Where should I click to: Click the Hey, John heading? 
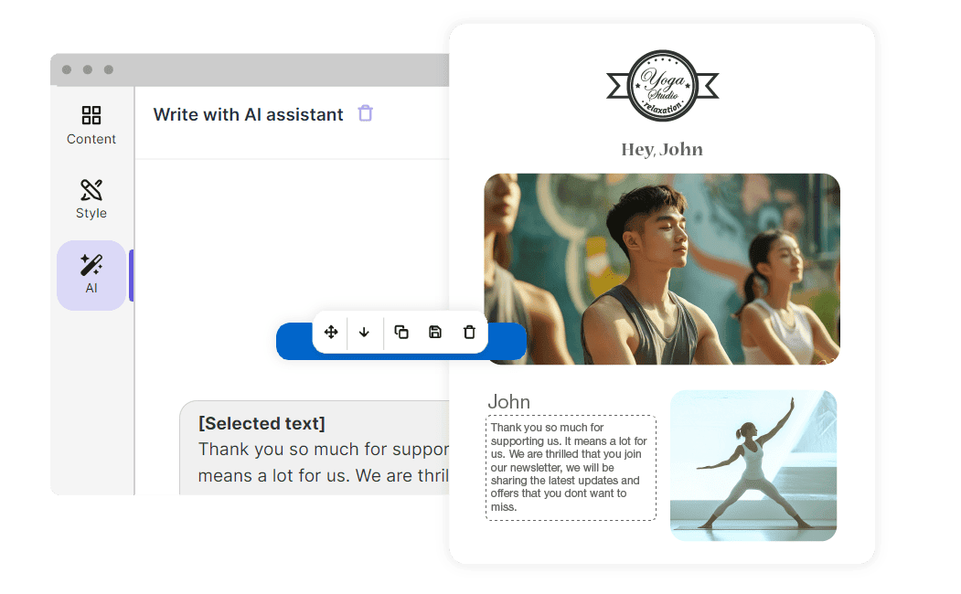662,150
